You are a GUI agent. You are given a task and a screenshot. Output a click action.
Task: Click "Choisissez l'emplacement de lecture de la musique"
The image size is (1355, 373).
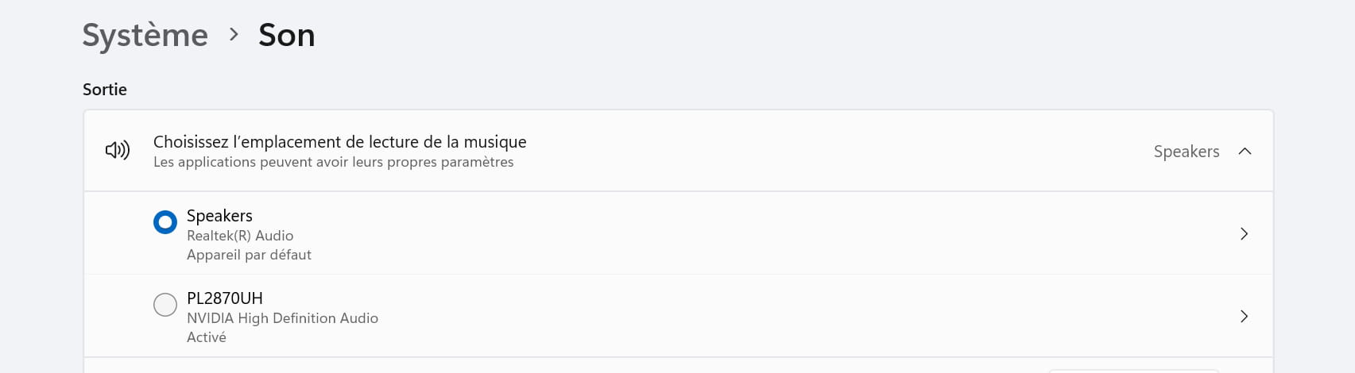[x=339, y=141]
